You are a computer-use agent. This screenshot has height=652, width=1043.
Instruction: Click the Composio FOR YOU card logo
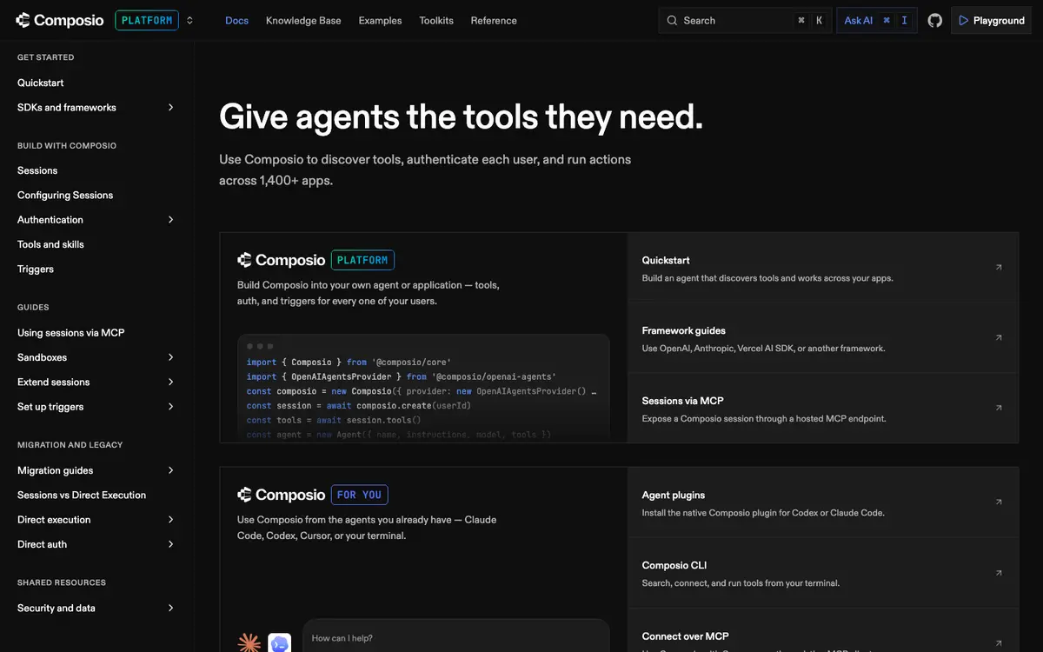tap(282, 495)
